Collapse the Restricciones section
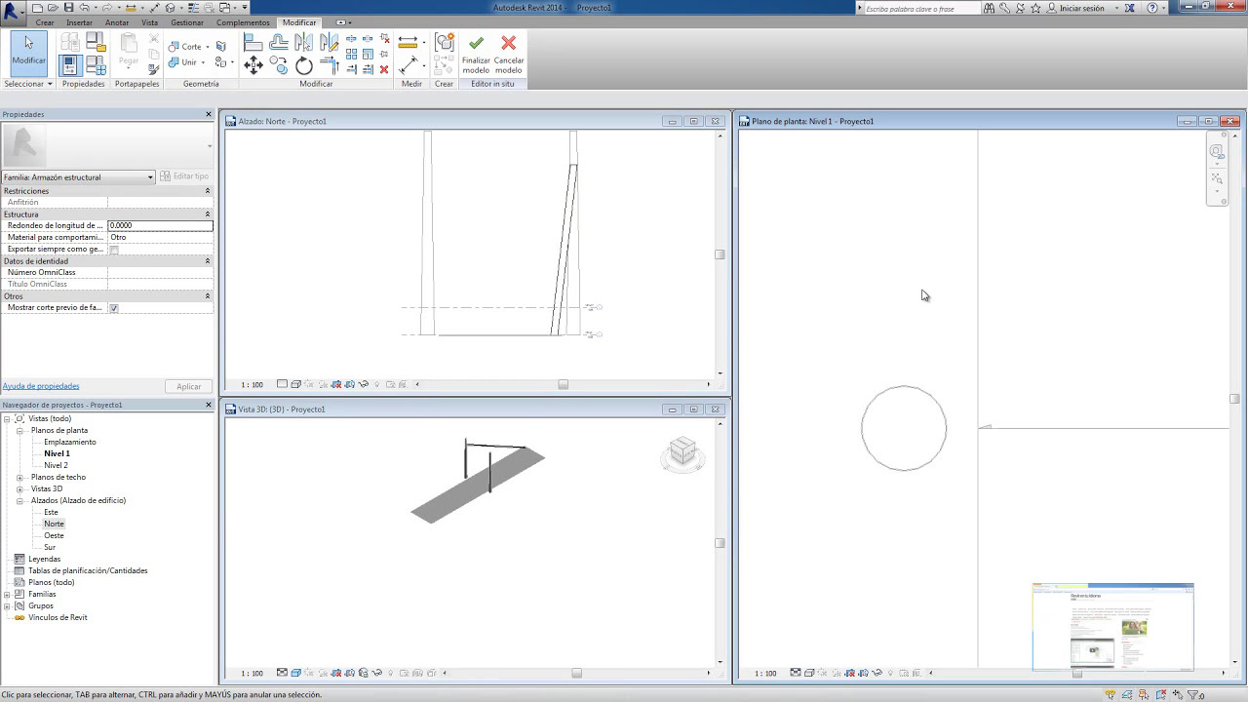The image size is (1248, 702). (207, 191)
